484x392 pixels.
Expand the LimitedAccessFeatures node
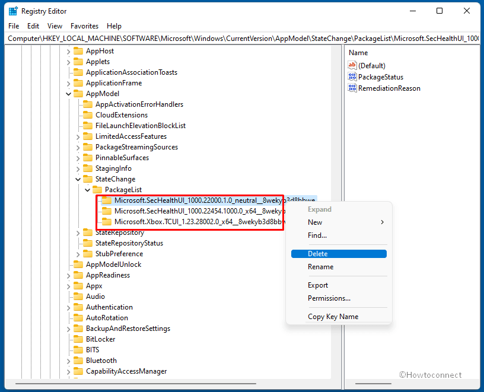(78, 137)
